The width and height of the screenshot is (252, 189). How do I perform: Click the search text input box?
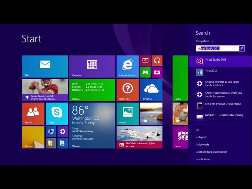(217, 48)
